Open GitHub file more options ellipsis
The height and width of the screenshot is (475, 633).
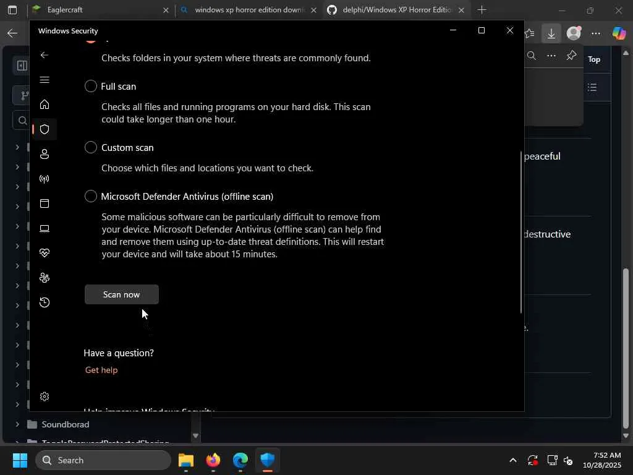pyautogui.click(x=551, y=56)
